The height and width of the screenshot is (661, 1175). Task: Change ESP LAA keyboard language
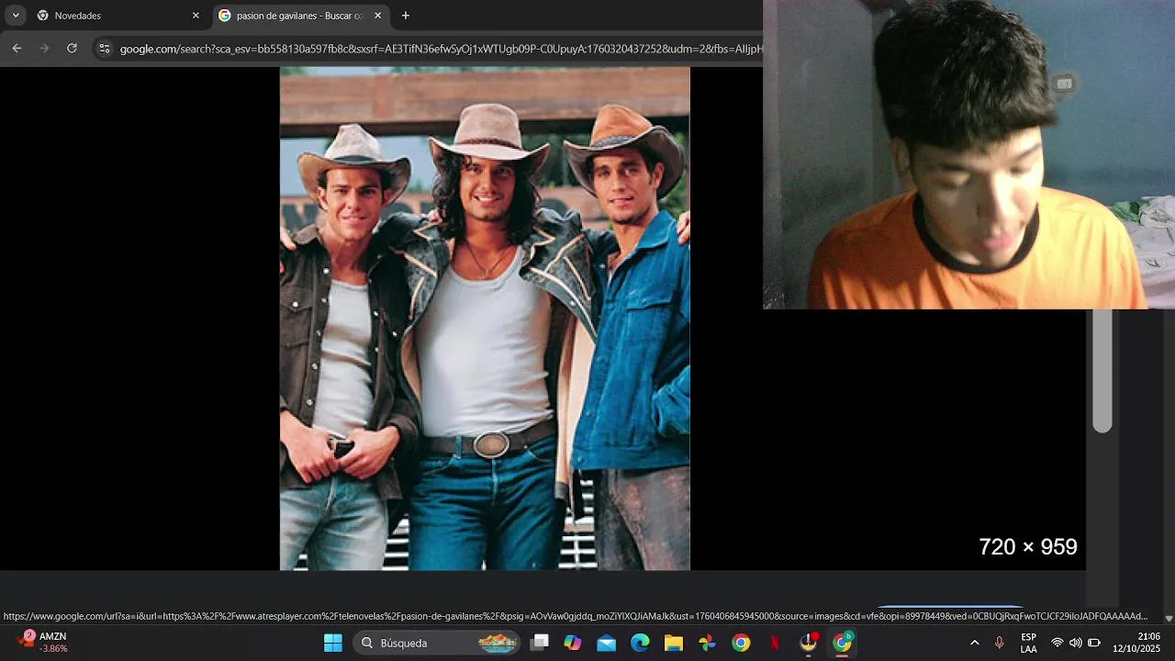[1029, 643]
